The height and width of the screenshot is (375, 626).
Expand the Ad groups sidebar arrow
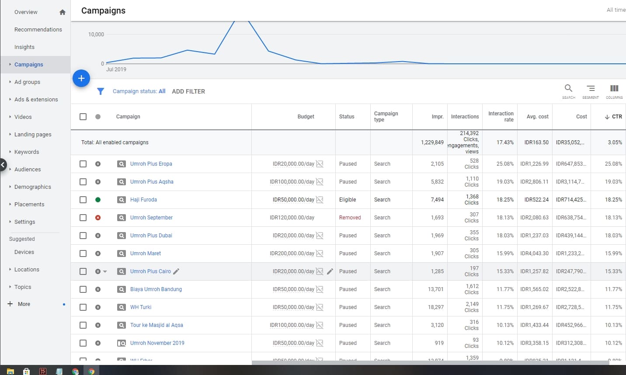[10, 82]
